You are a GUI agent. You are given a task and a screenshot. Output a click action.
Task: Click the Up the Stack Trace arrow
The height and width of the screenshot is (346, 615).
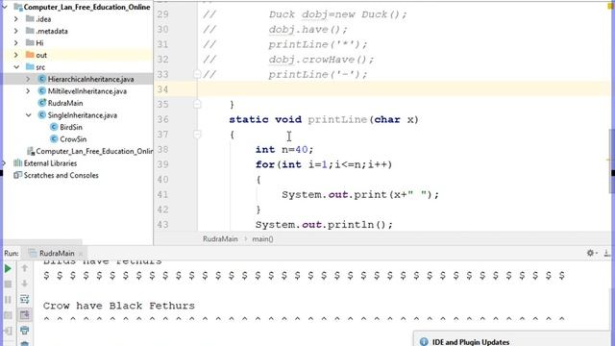click(x=24, y=268)
